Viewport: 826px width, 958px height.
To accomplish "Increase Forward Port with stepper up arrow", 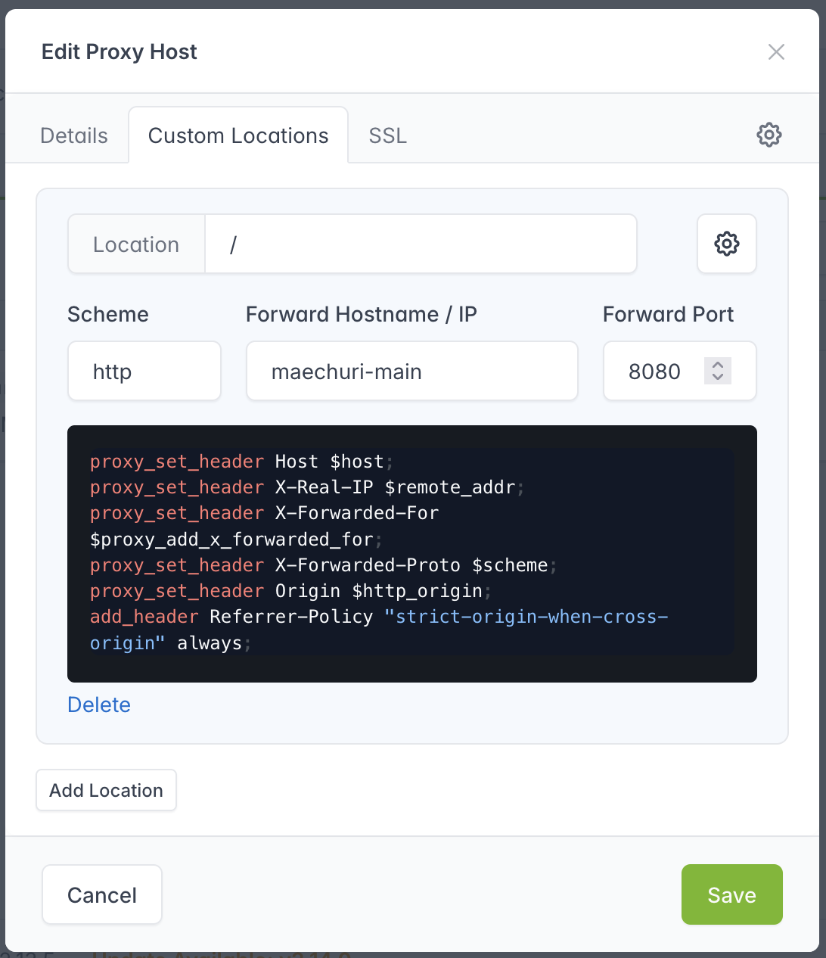I will 718,364.
